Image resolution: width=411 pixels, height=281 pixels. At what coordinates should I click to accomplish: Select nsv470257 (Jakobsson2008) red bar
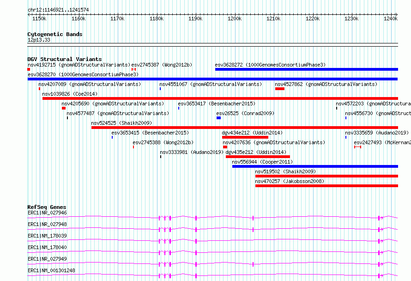click(326, 186)
